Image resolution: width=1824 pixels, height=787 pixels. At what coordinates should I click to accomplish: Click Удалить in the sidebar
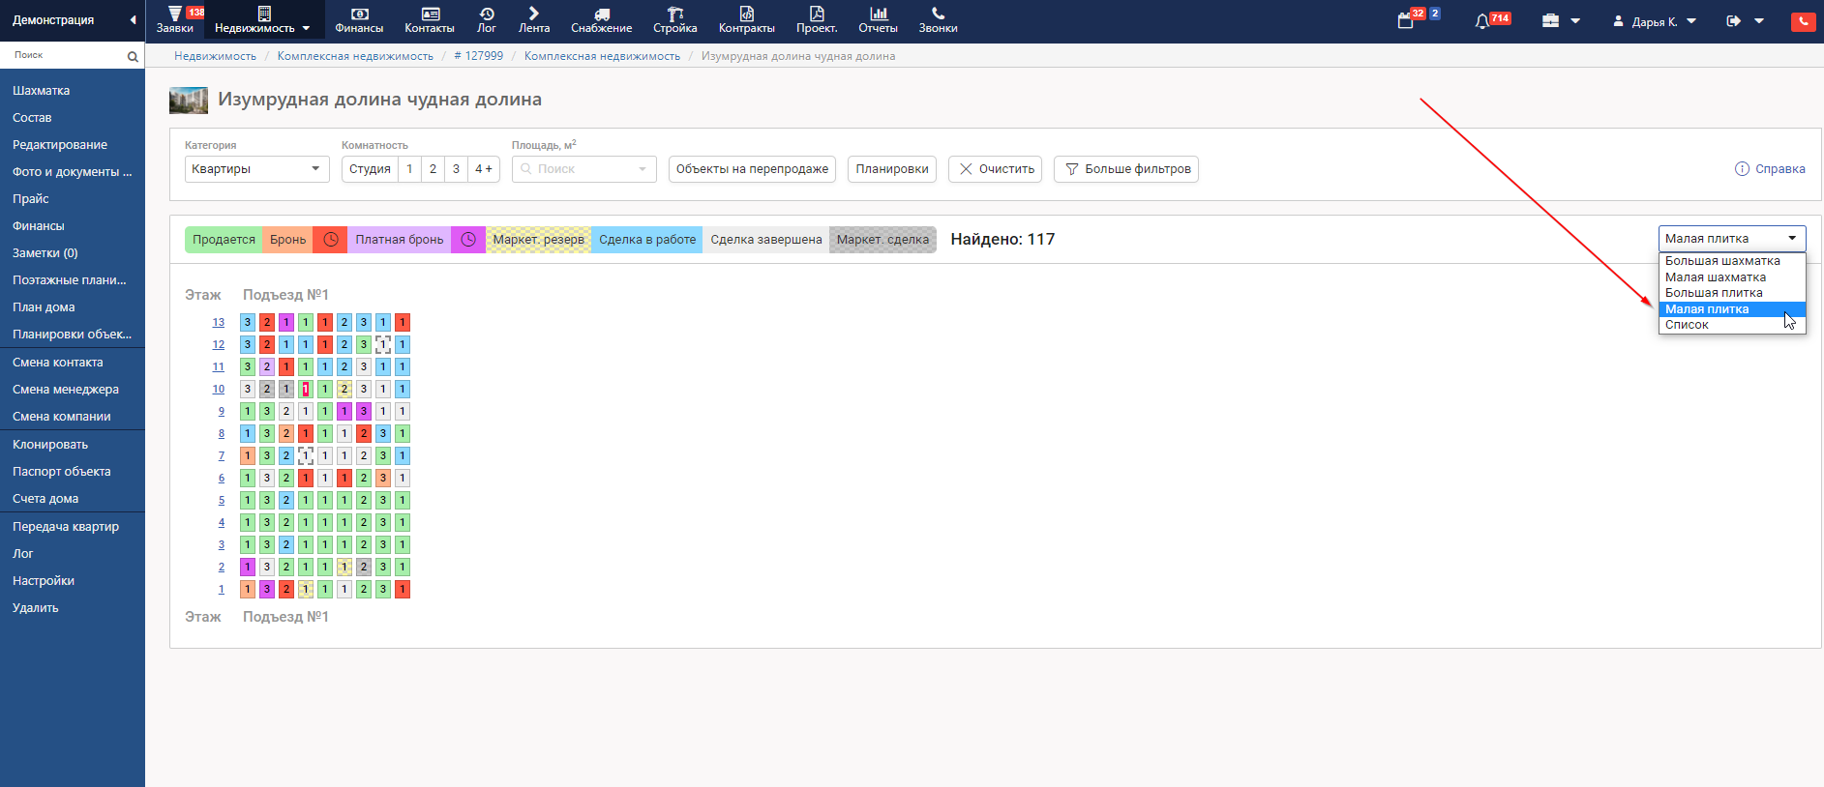(36, 607)
